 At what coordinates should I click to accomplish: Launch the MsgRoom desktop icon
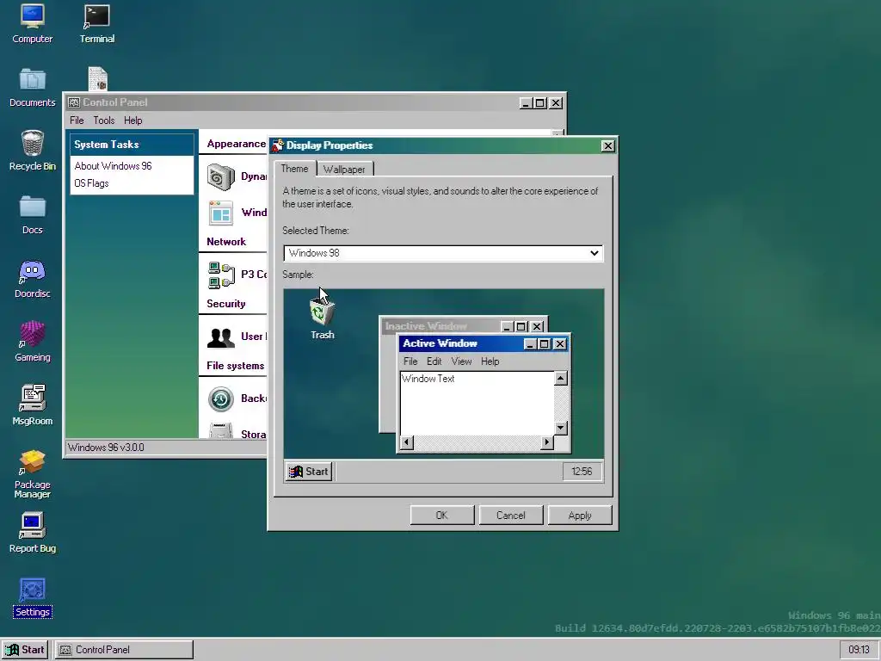coord(32,405)
